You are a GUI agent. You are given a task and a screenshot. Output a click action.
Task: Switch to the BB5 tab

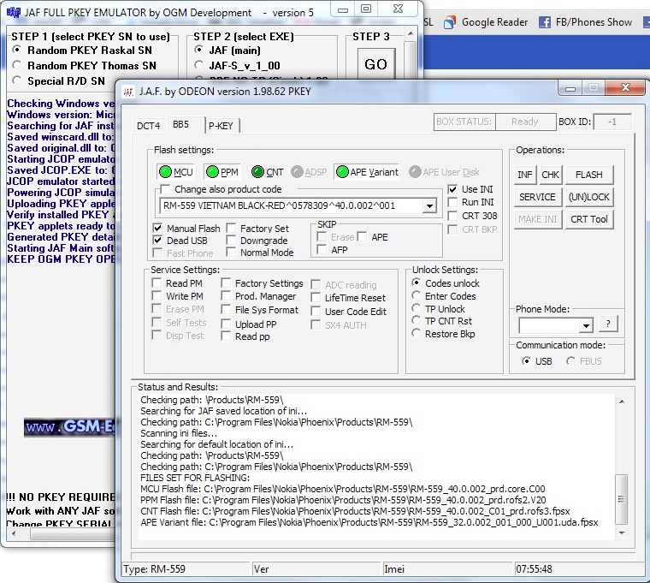[180, 124]
